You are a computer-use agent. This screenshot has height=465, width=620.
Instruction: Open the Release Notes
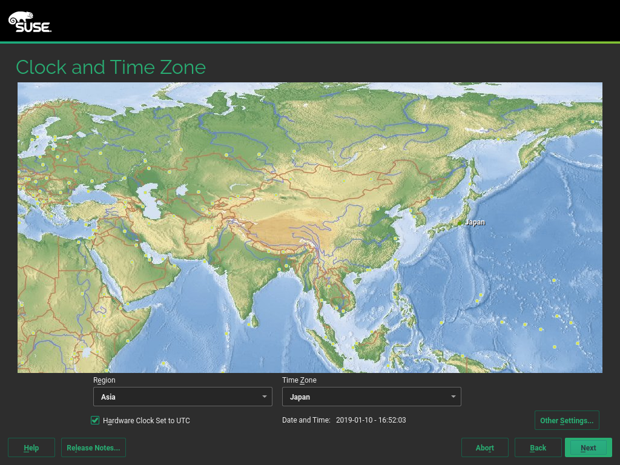pyautogui.click(x=93, y=447)
